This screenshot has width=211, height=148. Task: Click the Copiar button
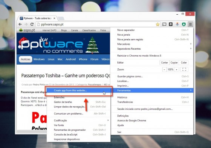(174, 62)
